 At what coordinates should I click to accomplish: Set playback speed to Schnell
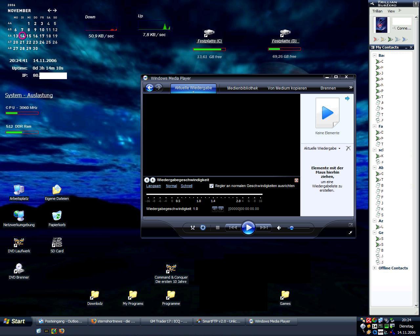tap(186, 186)
